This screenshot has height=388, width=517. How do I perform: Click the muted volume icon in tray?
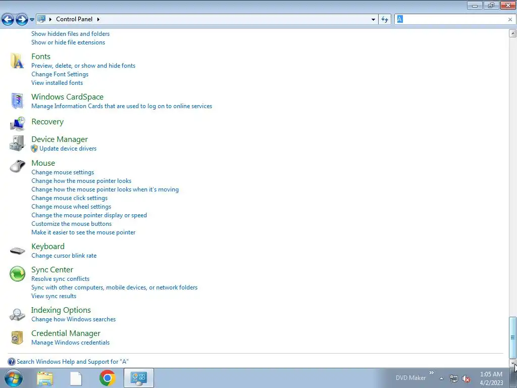pyautogui.click(x=466, y=379)
